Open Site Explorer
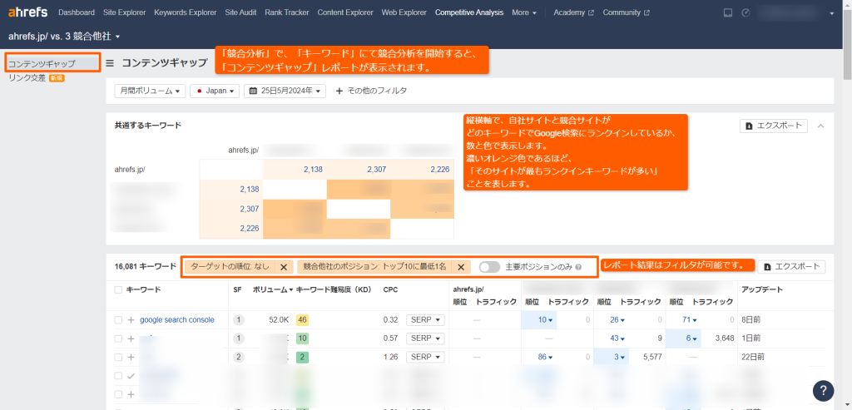Screen dimensions: 852x410 (125, 12)
